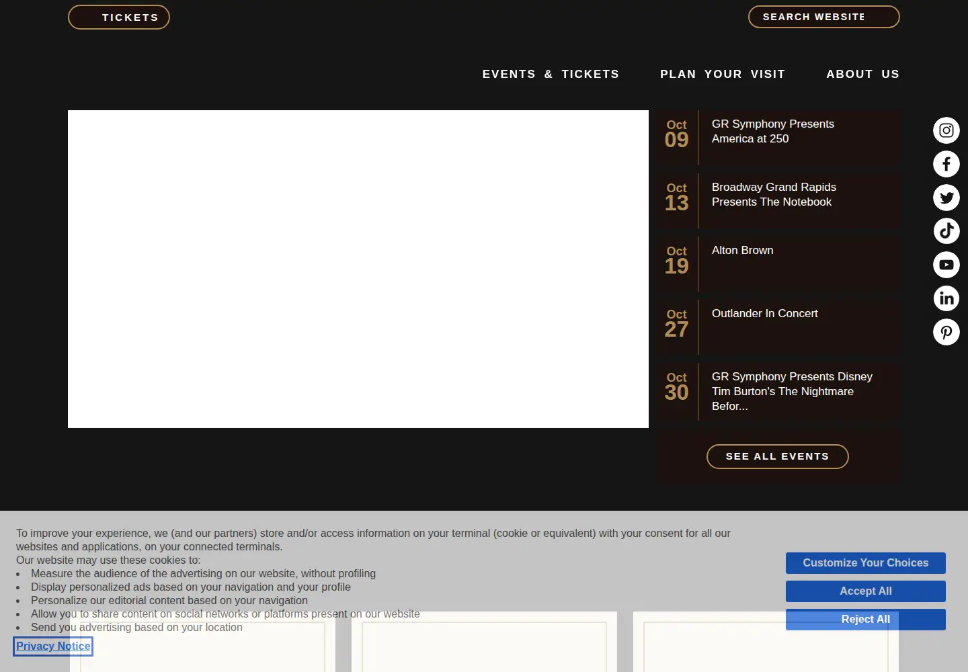Click the TICKETS button
This screenshot has width=968, height=672.
[119, 17]
